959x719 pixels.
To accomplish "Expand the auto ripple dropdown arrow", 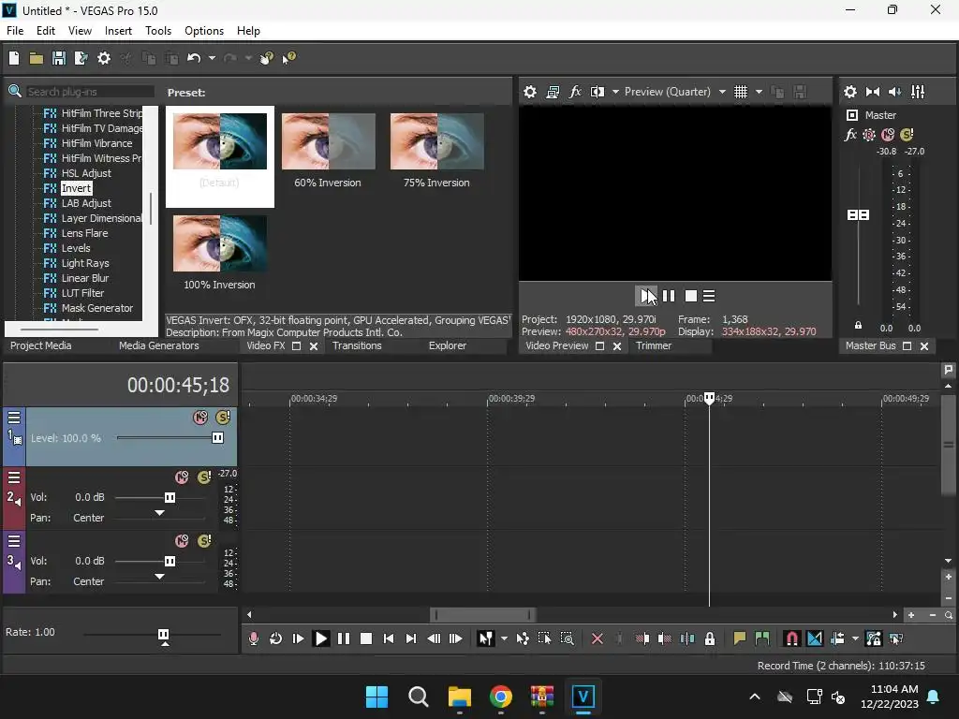I will coord(855,638).
